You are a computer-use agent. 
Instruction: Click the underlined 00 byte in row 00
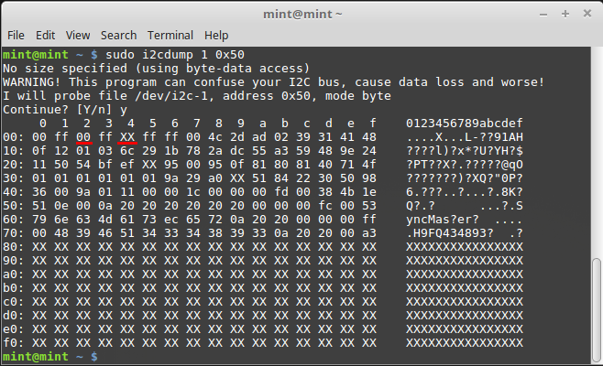83,137
